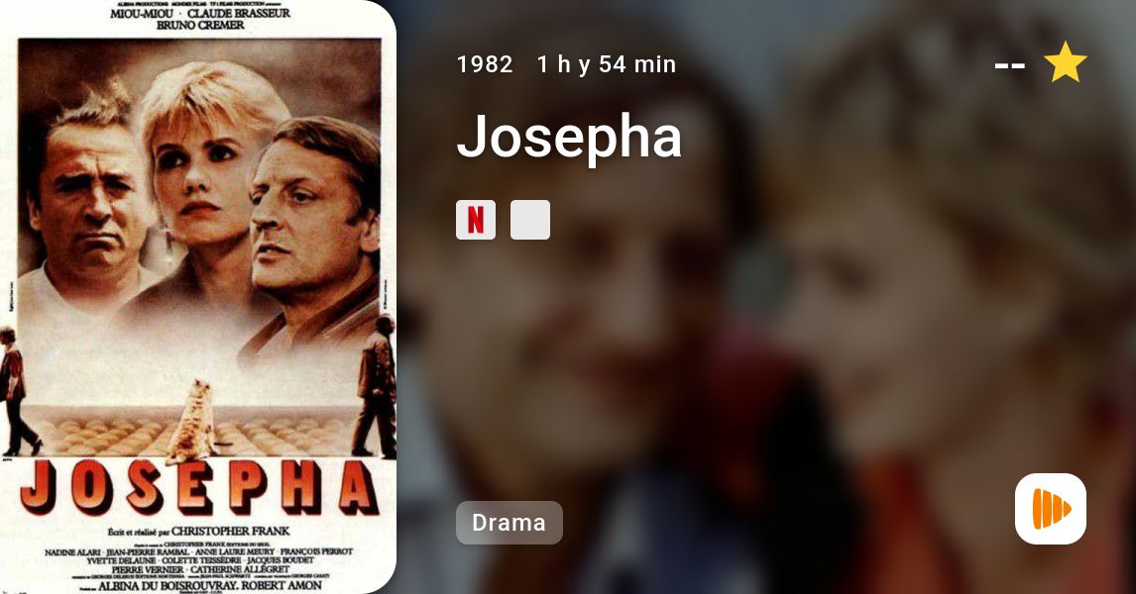Click the walking figure on the poster's right edge
The image size is (1136, 594).
[377, 385]
